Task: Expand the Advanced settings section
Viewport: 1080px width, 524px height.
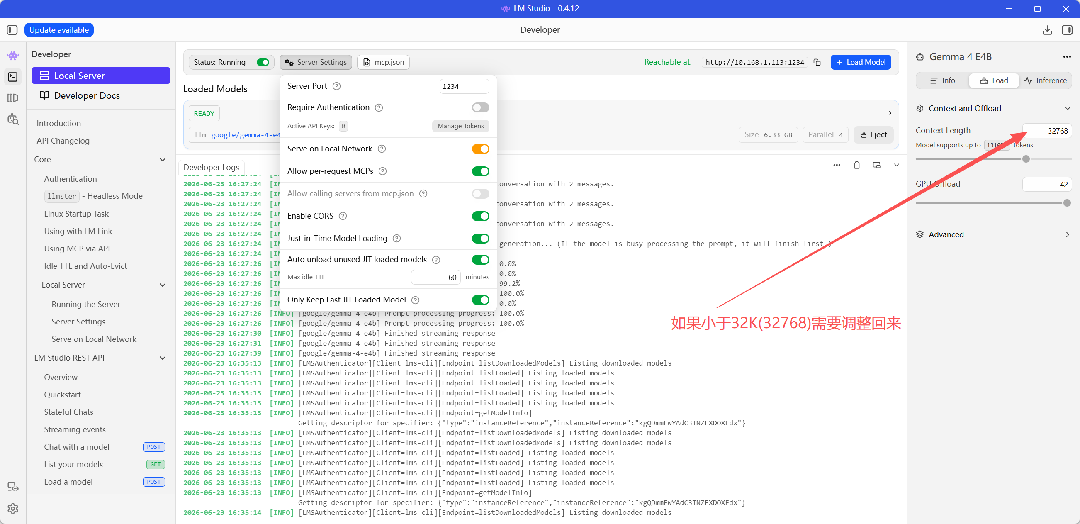Action: [993, 234]
